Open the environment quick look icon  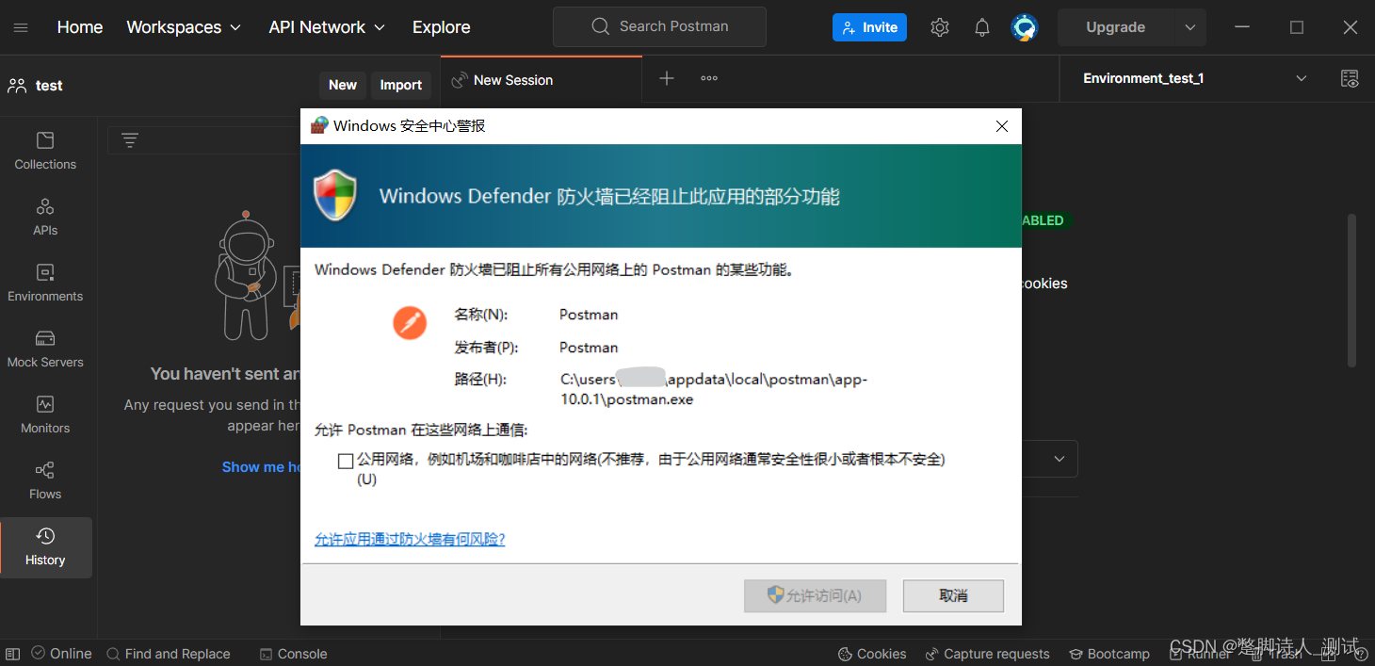[1350, 78]
